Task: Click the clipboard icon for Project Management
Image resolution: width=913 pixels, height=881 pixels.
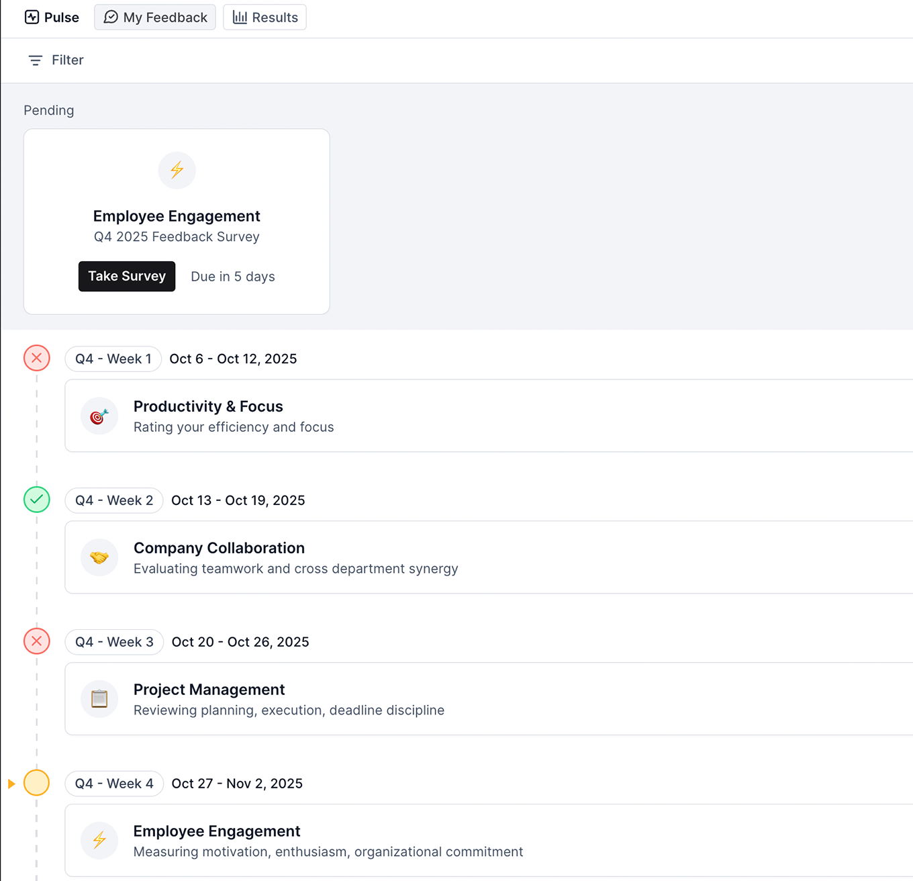Action: click(x=99, y=700)
